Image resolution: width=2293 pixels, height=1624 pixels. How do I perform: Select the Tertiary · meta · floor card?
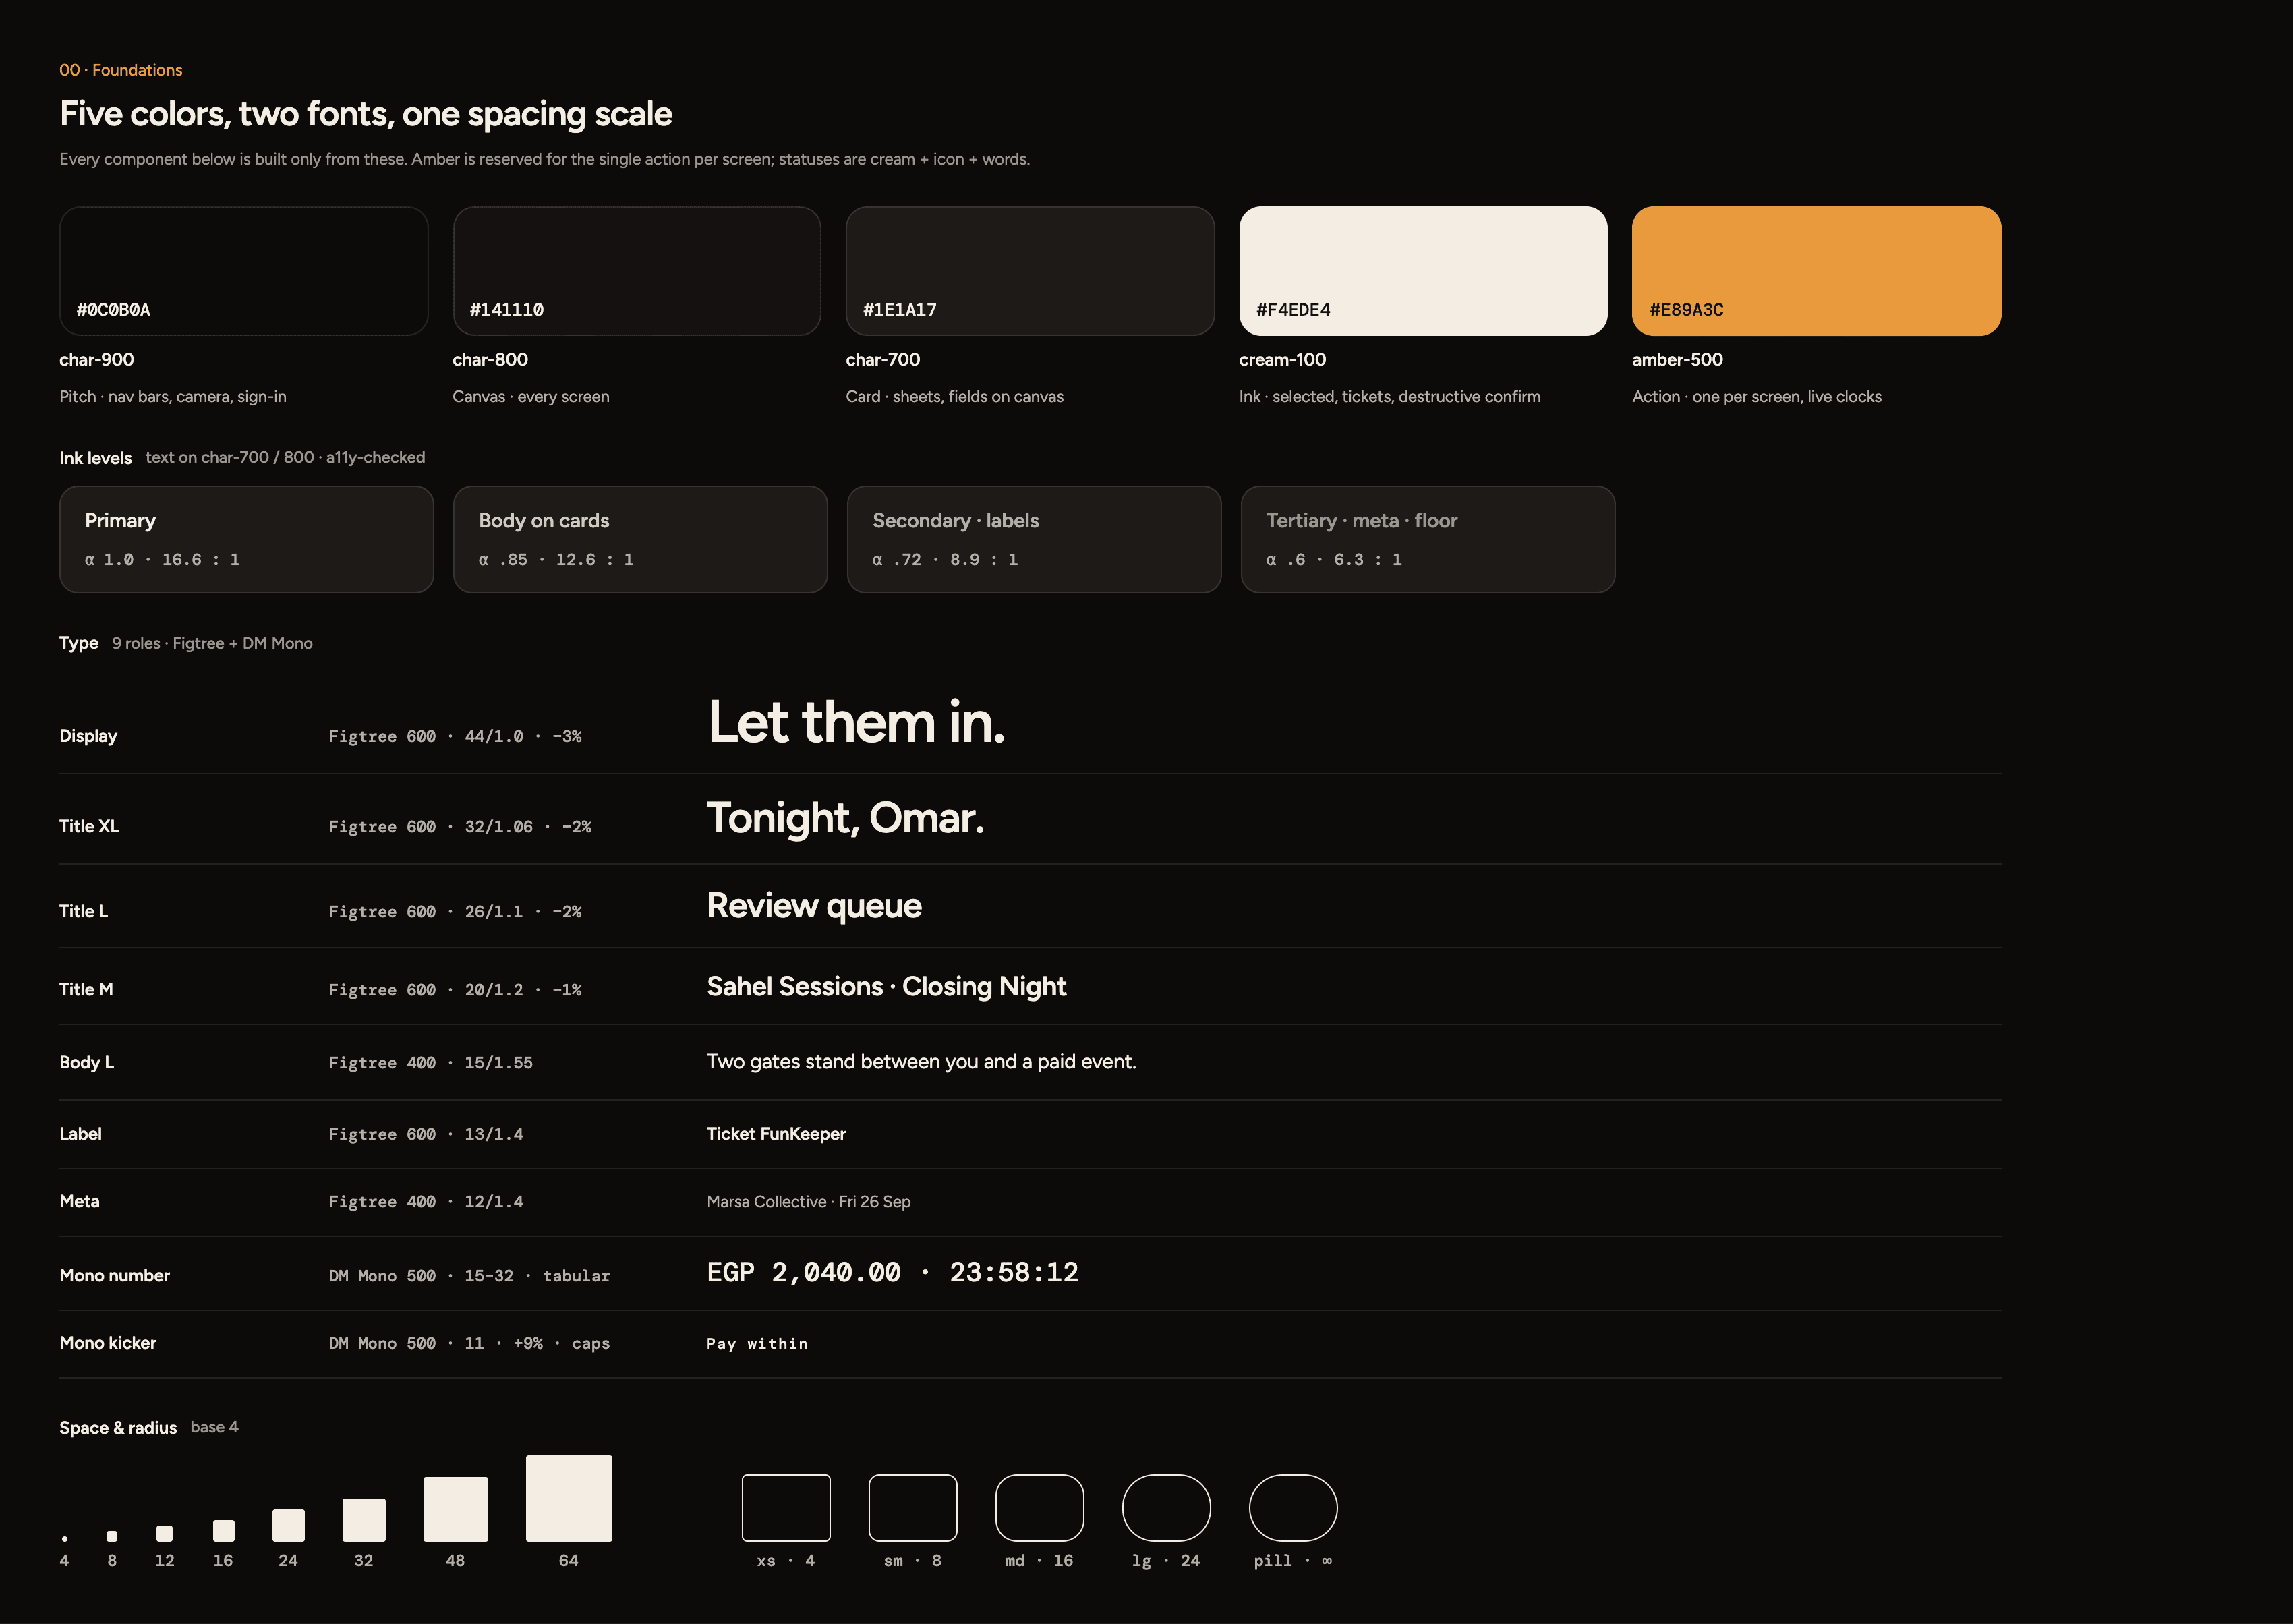pos(1428,540)
